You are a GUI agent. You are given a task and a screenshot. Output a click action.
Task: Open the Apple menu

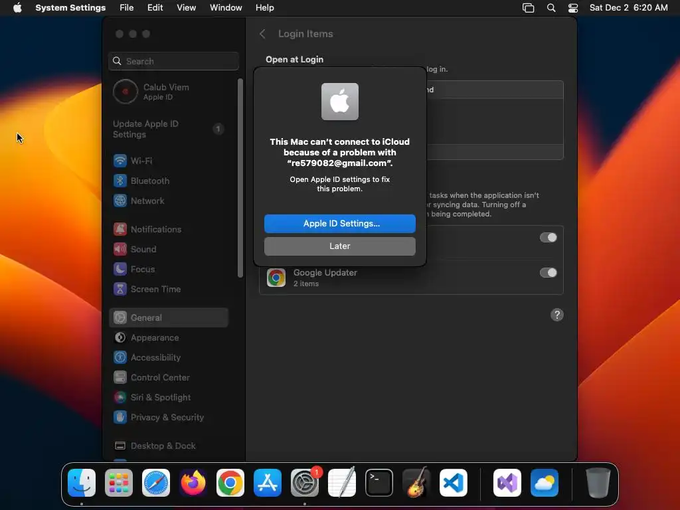tap(17, 8)
